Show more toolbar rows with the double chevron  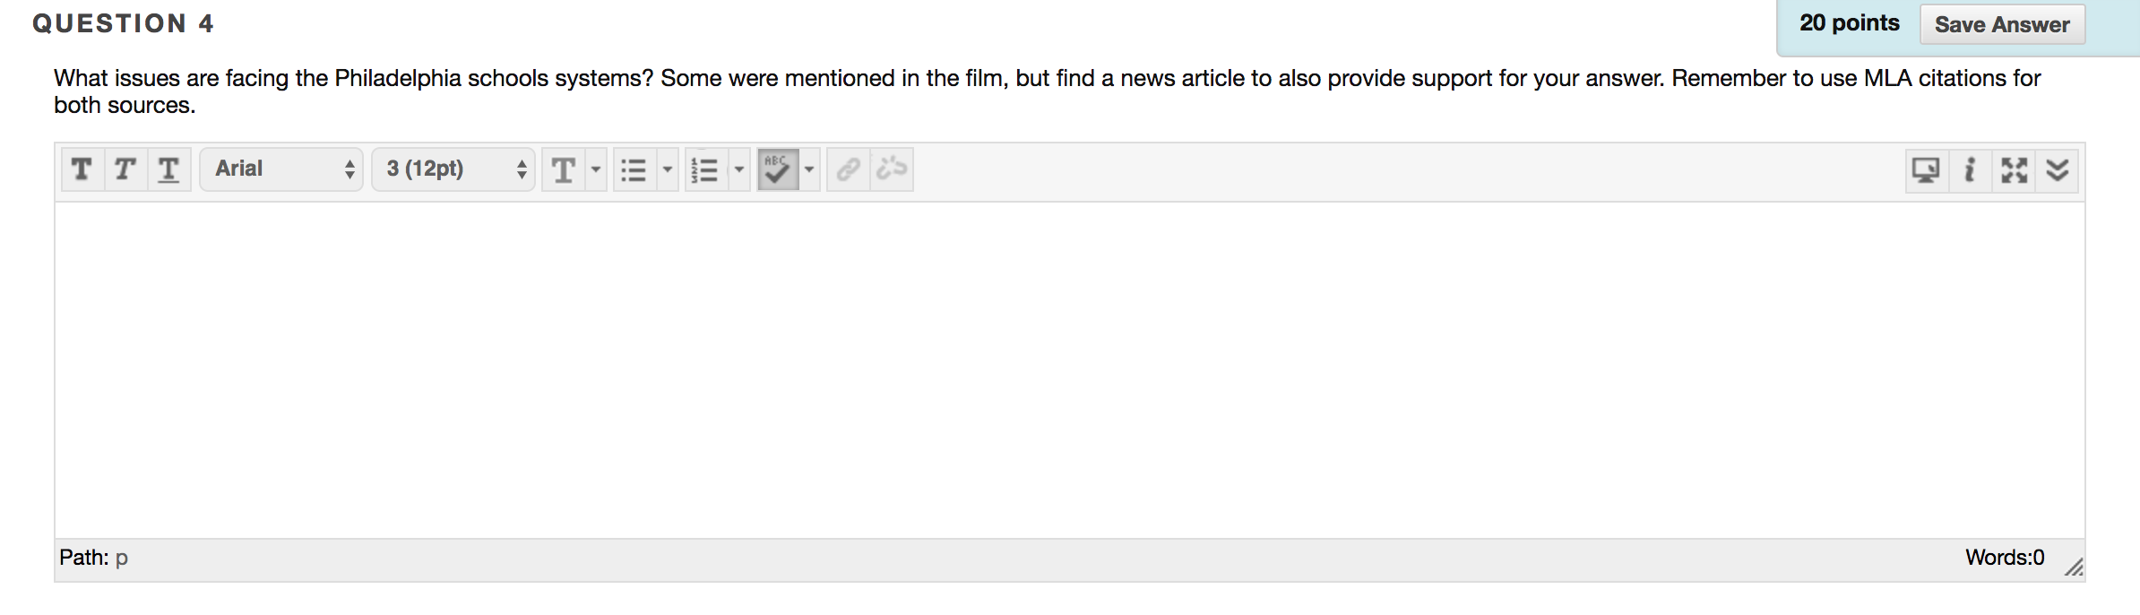(2058, 169)
